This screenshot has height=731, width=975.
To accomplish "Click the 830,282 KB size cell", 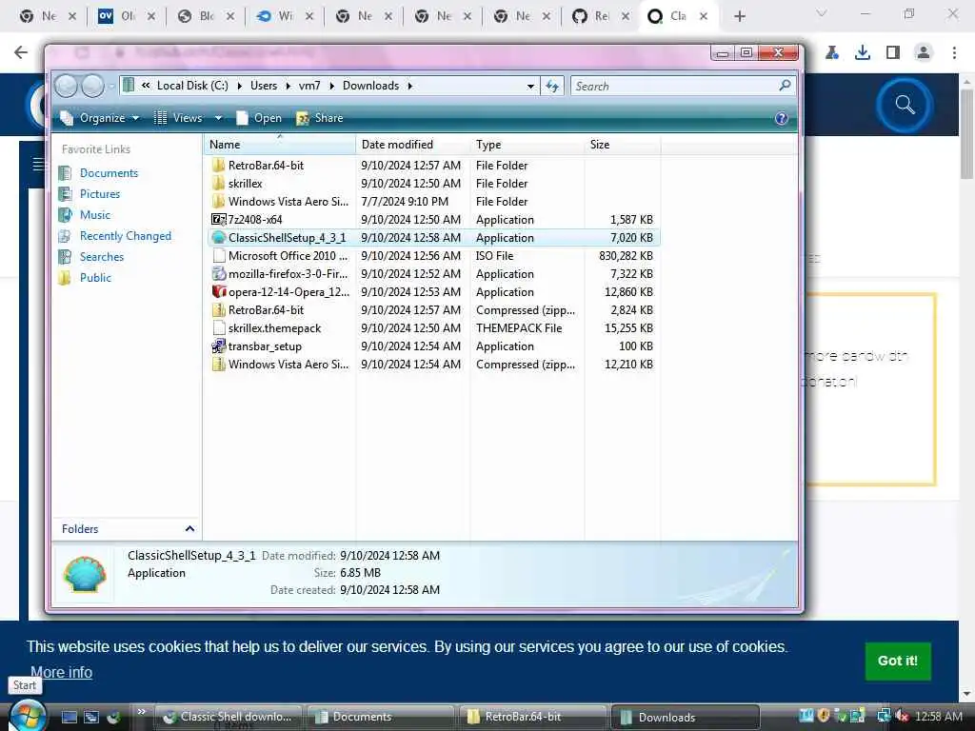I will tap(626, 255).
